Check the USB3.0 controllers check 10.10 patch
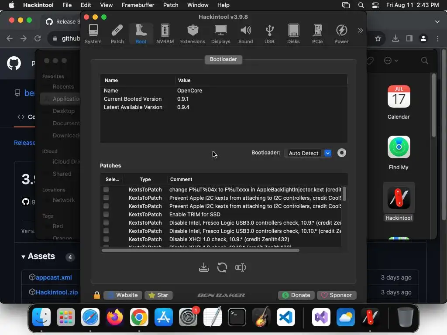The image size is (447, 335). (106, 231)
